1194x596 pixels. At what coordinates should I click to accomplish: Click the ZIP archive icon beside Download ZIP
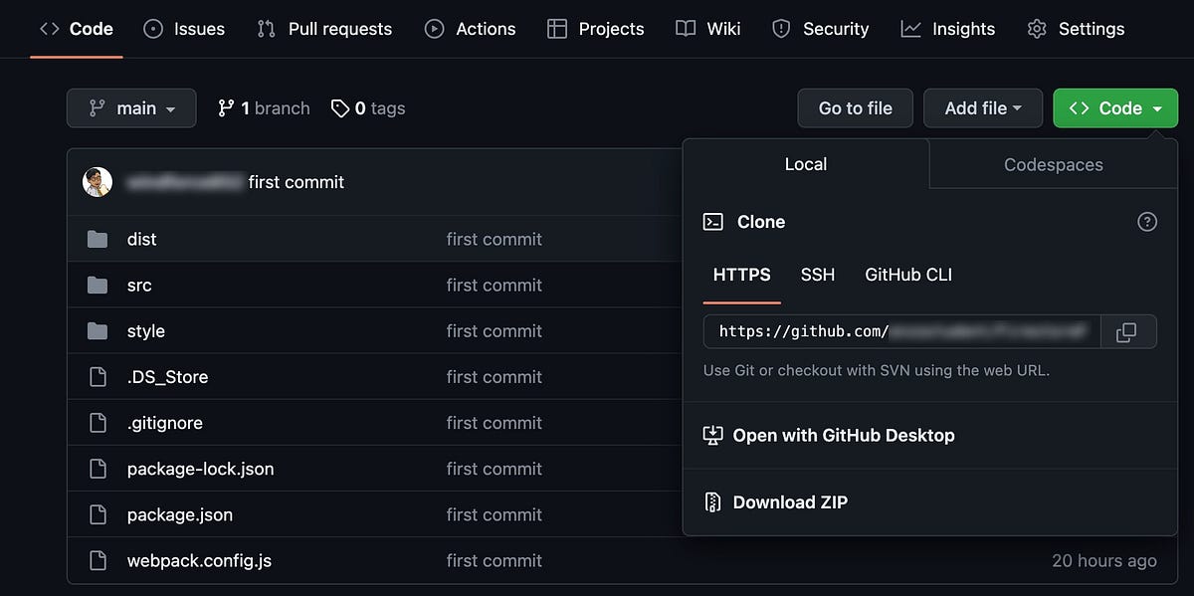[x=712, y=502]
